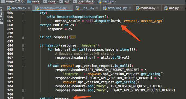Viewport: 186px width, 99px height.
Task: Expand the folded block at line 671
Action: click(x=23, y=37)
